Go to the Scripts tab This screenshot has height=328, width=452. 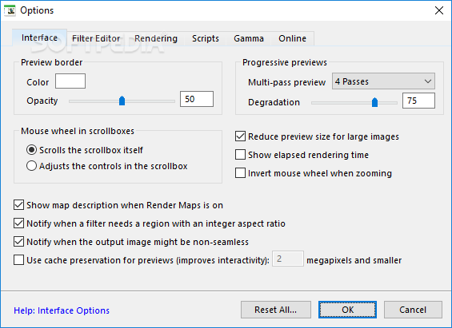click(x=206, y=38)
